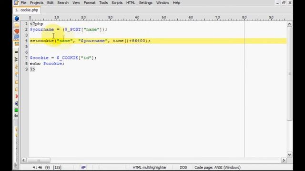Image resolution: width=305 pixels, height=171 pixels.
Task: Open the HTML menu
Action: (x=131, y=3)
